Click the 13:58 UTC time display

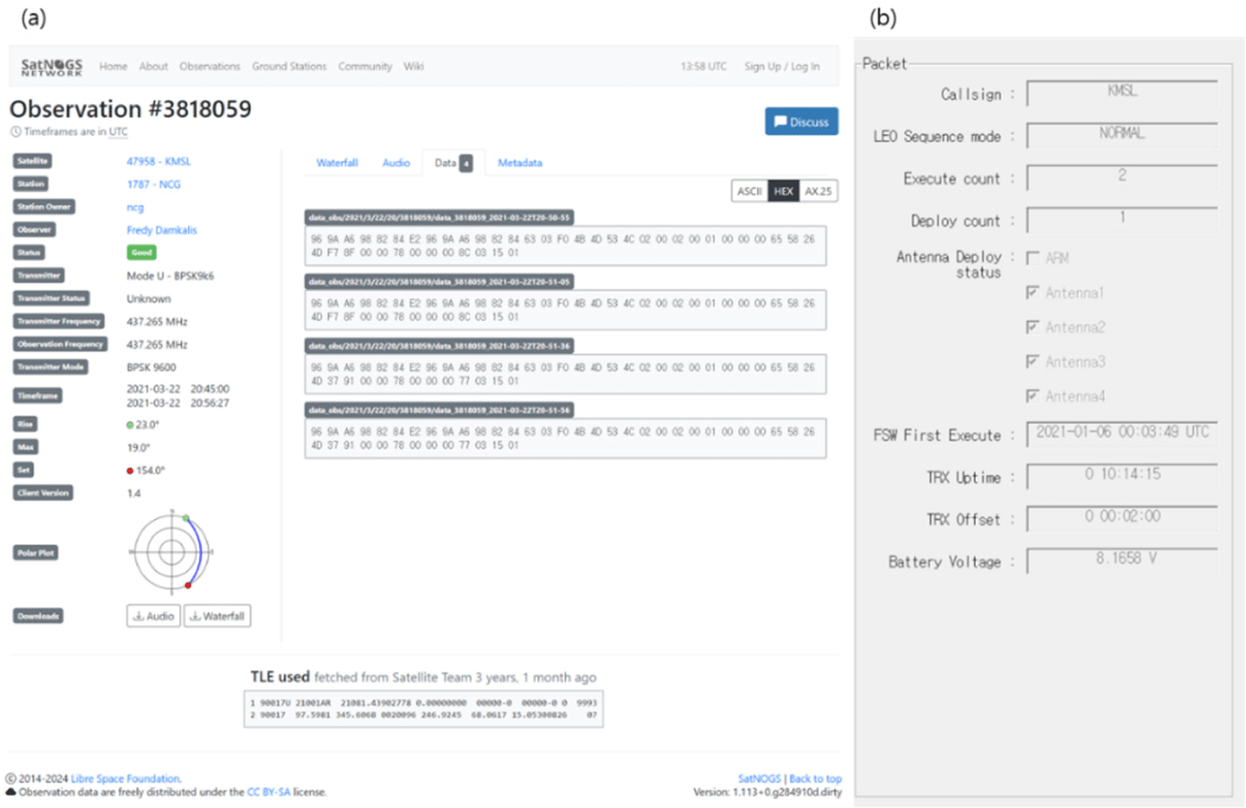[703, 66]
